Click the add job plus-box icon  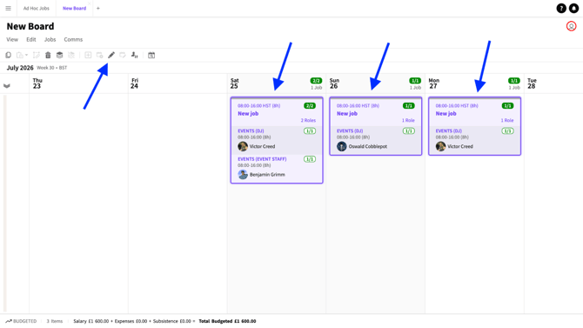pos(88,55)
